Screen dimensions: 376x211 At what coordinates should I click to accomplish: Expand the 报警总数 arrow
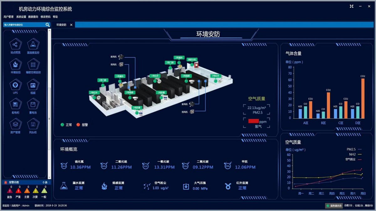(50, 182)
